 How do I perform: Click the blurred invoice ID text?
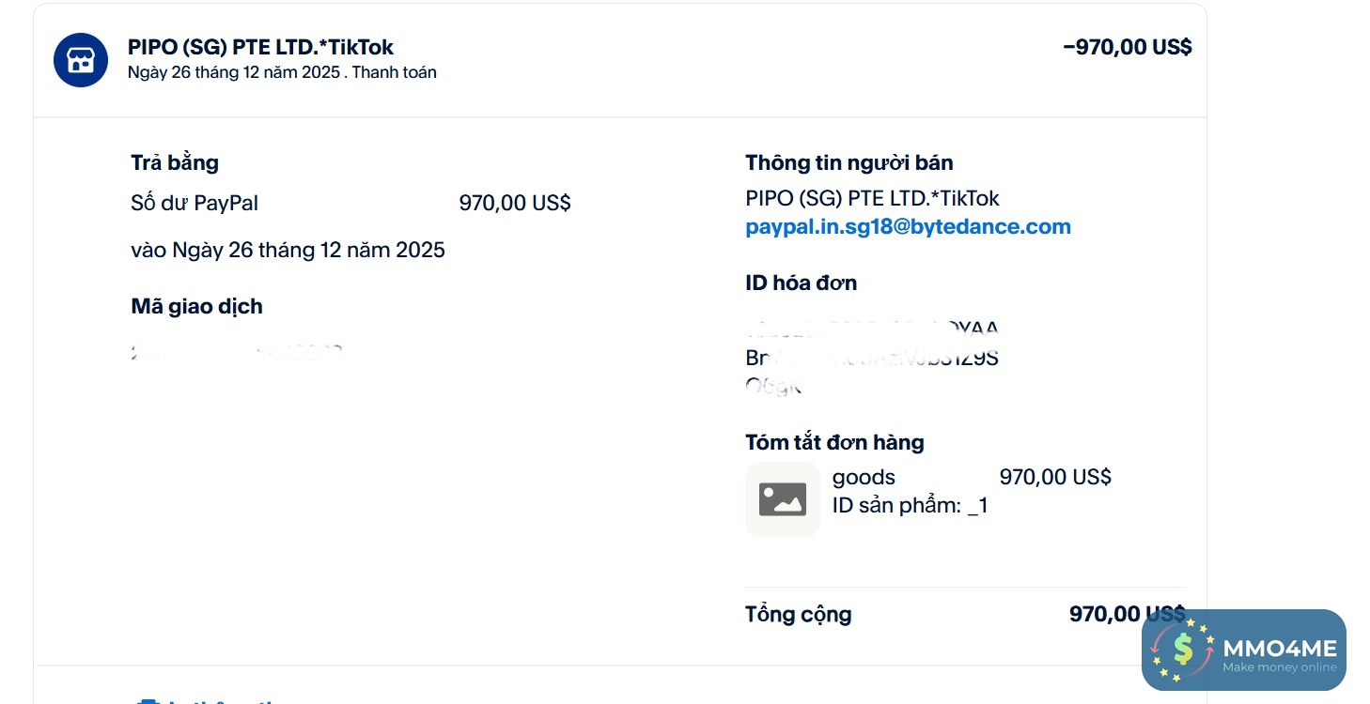pos(872,358)
